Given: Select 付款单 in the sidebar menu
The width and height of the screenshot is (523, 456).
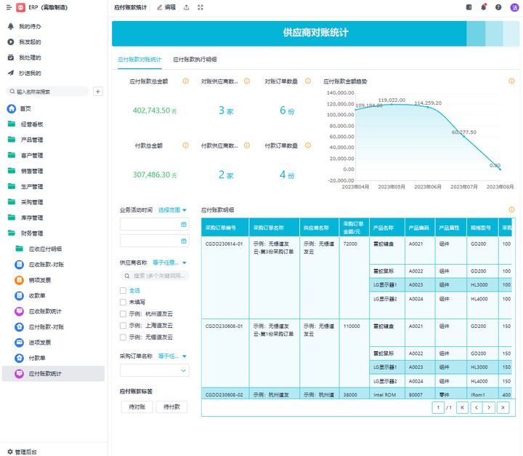Looking at the screenshot, I should (x=36, y=358).
